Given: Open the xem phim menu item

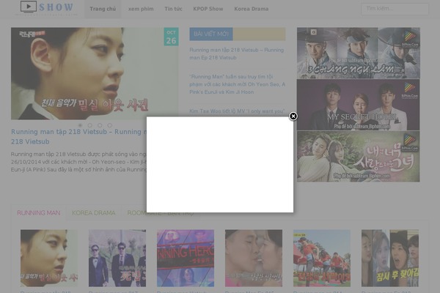Looking at the screenshot, I should [141, 9].
